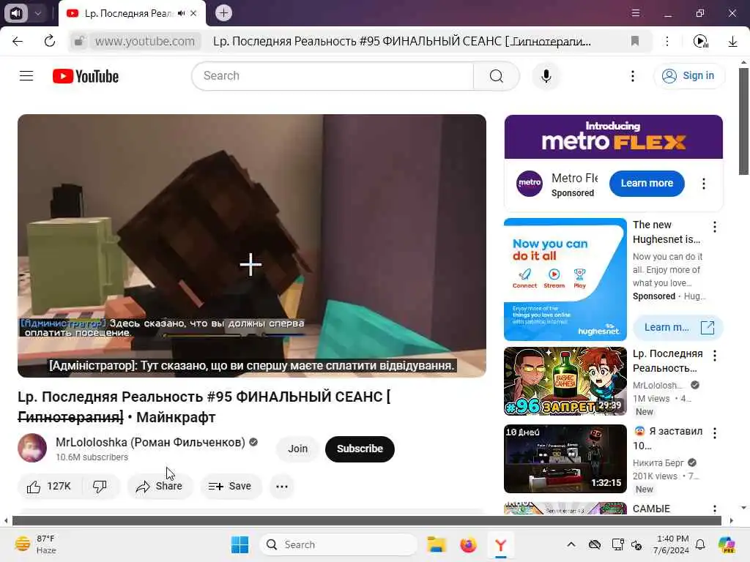The image size is (750, 562).
Task: Open more actions ellipsis under the video
Action: (x=282, y=487)
